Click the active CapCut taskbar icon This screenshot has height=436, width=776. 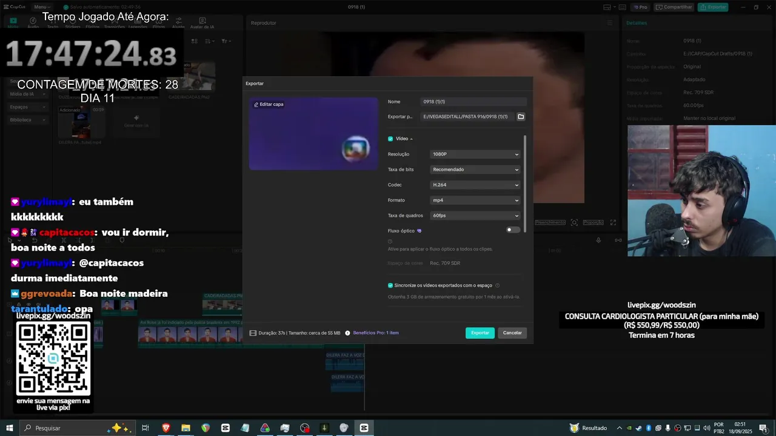click(x=364, y=428)
